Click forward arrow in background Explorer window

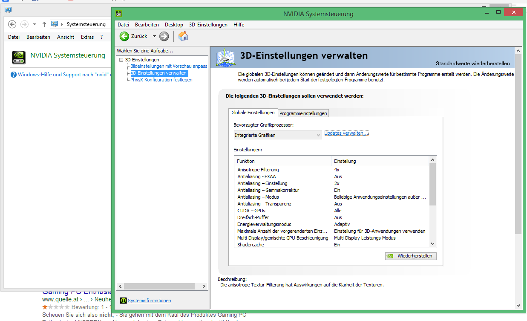[24, 24]
